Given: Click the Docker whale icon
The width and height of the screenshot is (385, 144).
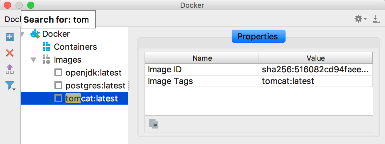Looking at the screenshot, I should (x=35, y=34).
